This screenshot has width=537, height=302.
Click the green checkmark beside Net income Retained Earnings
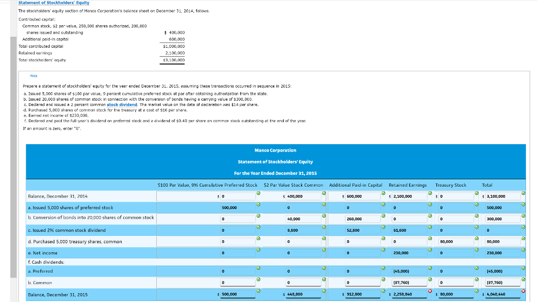(429, 250)
